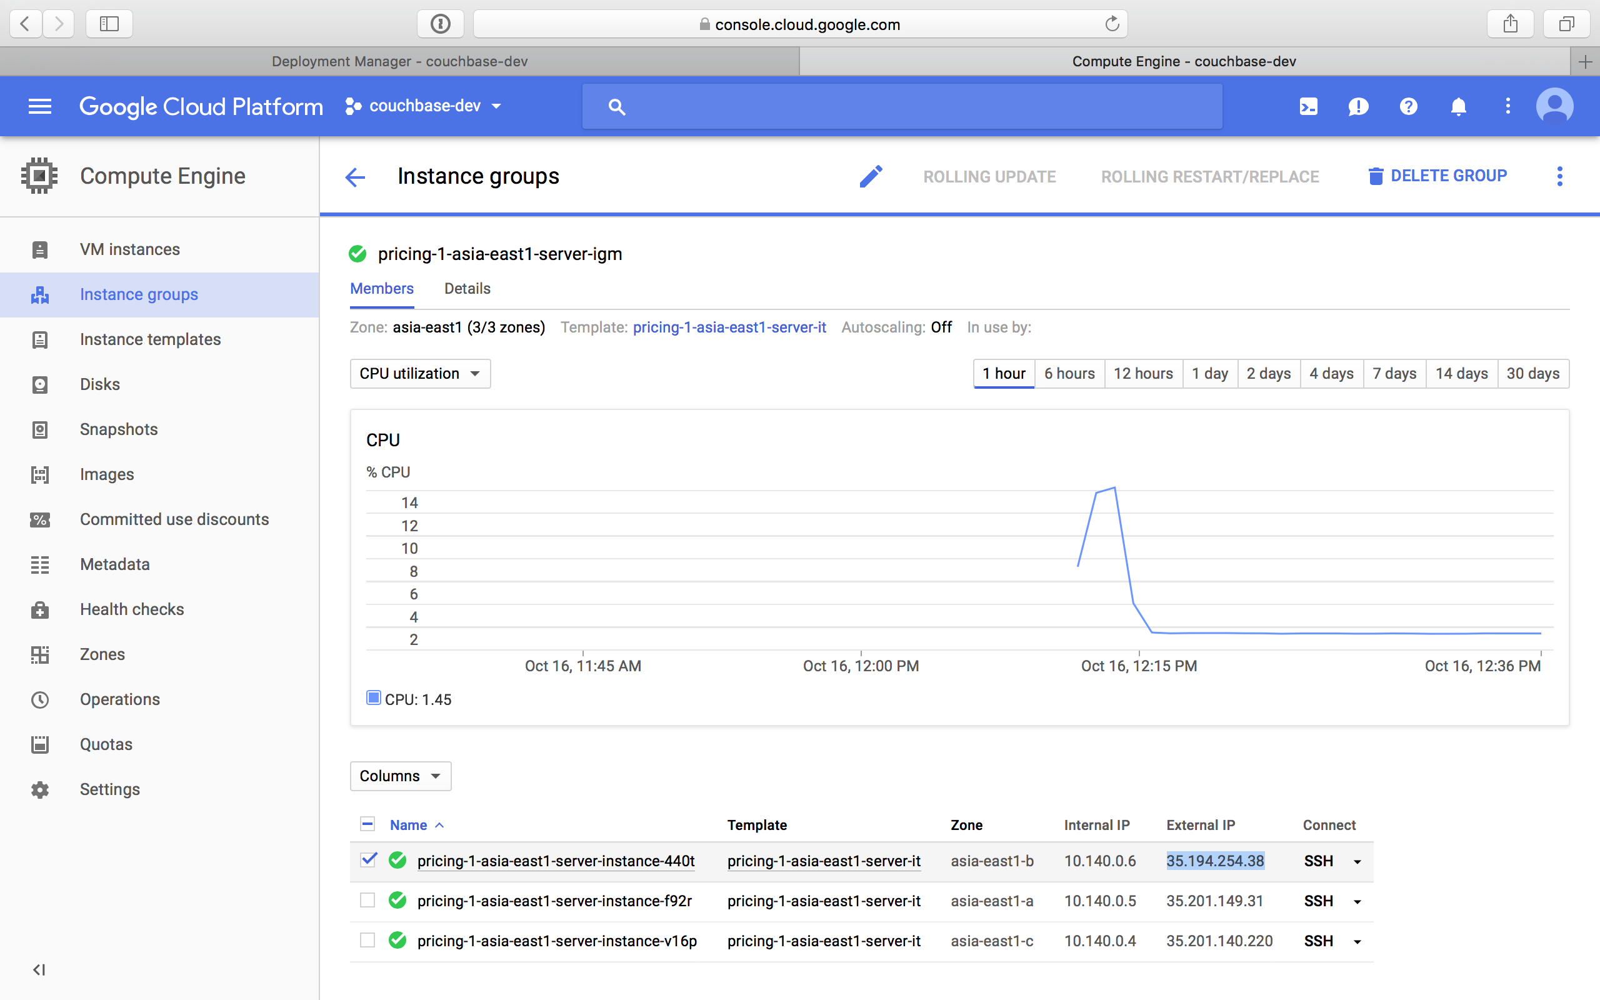Click the Health checks sidebar icon

click(41, 609)
